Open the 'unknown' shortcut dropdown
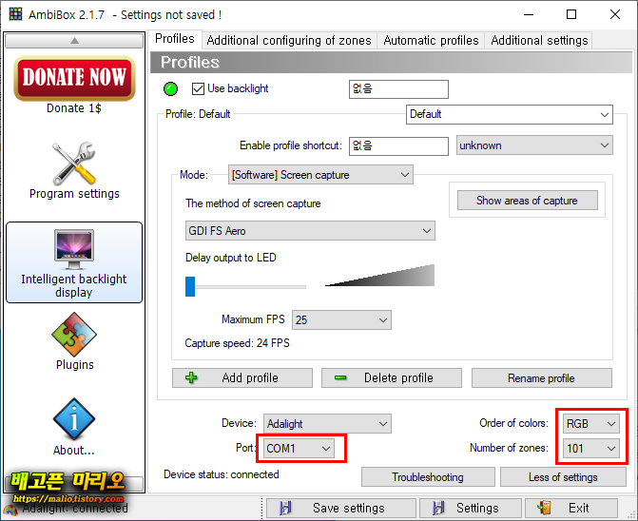638x521 pixels. [x=534, y=145]
